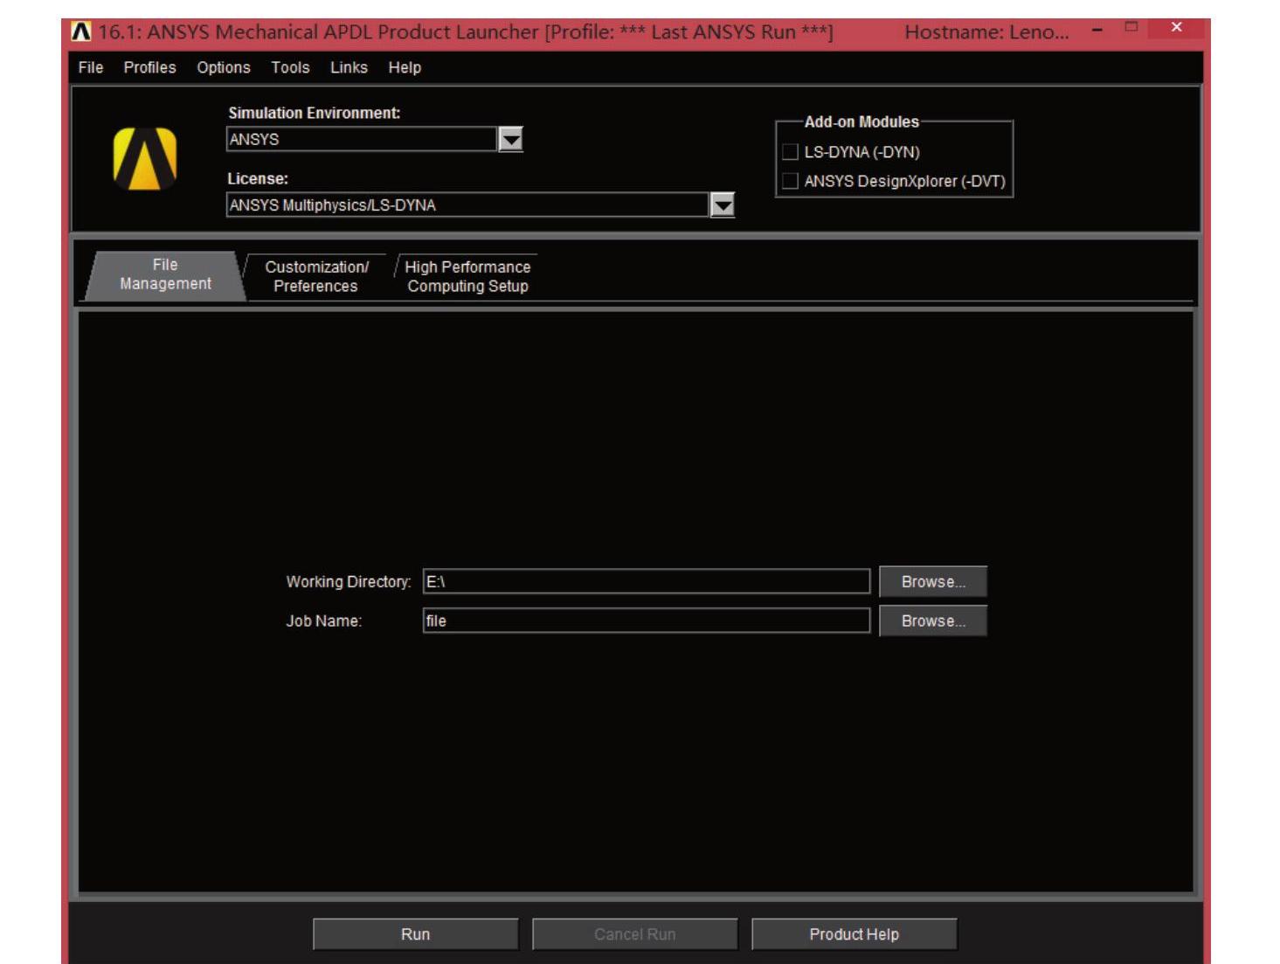Open the Links menu
This screenshot has width=1280, height=964.
pos(349,67)
